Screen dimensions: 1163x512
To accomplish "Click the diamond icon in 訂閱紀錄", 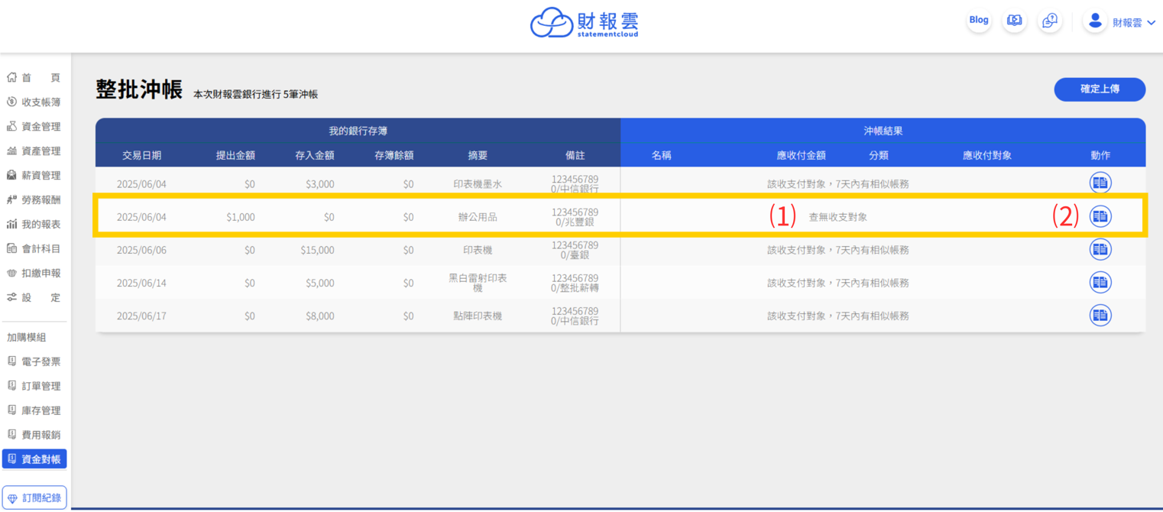I will tap(12, 497).
